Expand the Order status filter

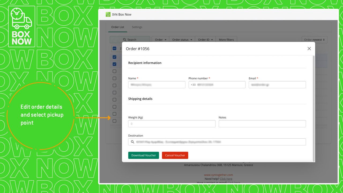[182, 39]
